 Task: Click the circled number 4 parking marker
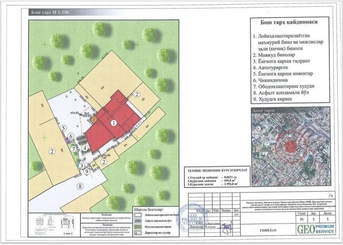(x=85, y=148)
